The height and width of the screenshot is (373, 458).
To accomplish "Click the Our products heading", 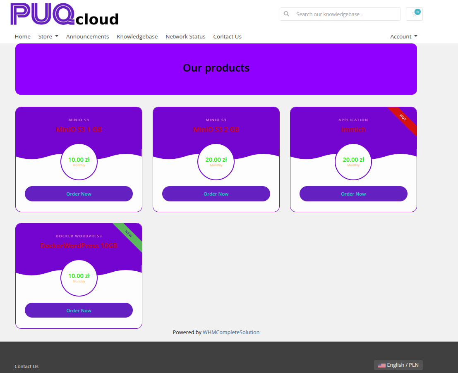I will 216,68.
